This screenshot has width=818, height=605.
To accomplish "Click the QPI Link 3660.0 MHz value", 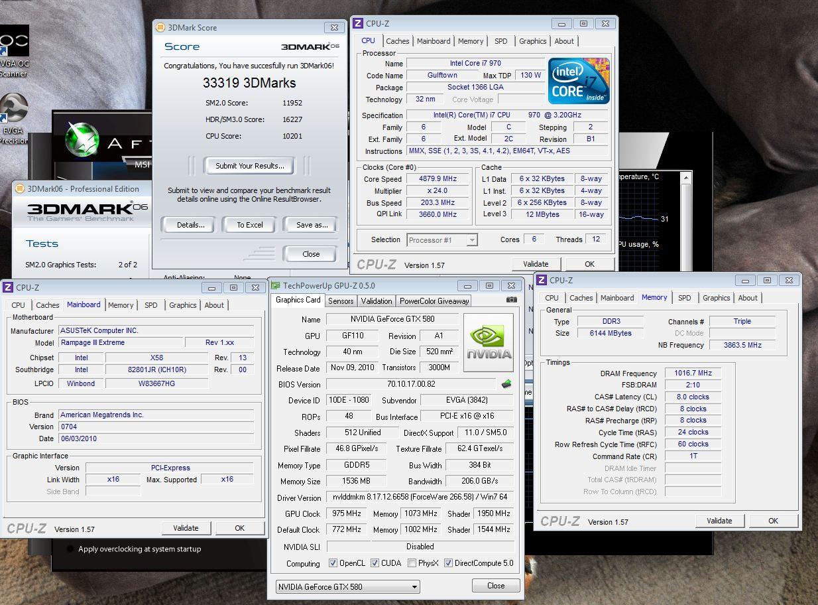I will [x=438, y=214].
